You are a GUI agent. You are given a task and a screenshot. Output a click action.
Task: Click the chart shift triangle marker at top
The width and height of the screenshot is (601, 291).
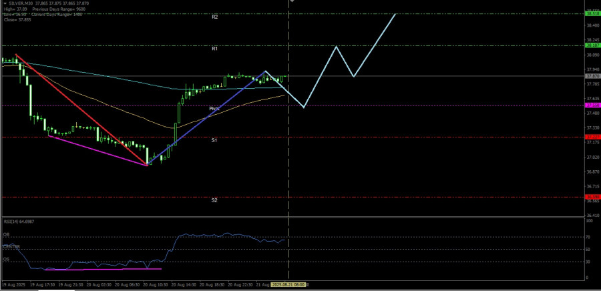[x=292, y=1]
